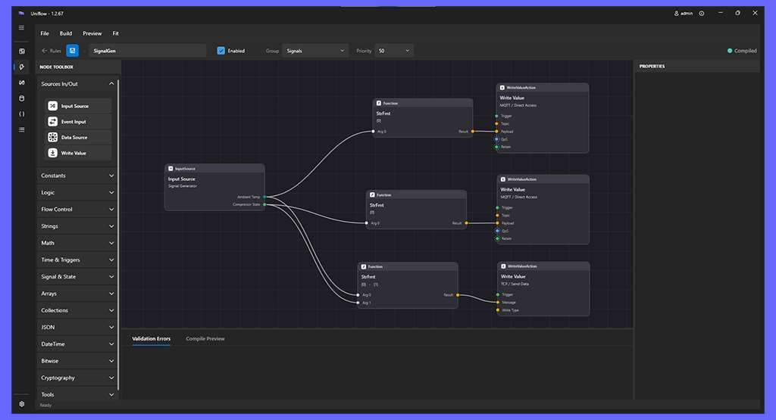
Task: Expand the Collections section
Action: [x=77, y=310]
